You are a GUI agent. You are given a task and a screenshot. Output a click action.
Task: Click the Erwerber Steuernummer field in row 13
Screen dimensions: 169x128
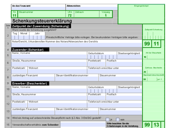point(120,112)
